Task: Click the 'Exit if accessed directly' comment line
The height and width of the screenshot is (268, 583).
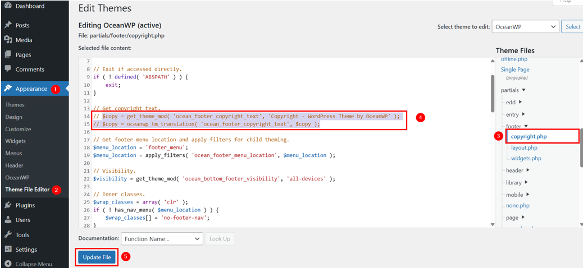Action: (x=137, y=69)
